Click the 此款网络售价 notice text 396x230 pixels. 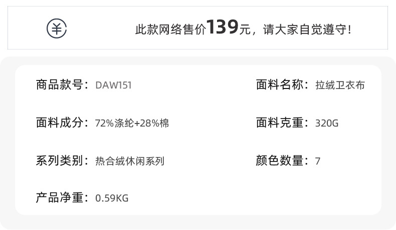(x=170, y=29)
